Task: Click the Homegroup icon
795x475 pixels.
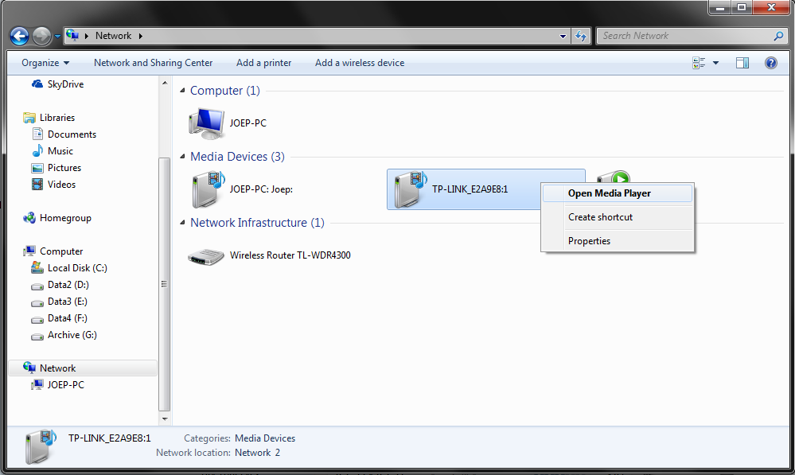Action: [x=29, y=218]
